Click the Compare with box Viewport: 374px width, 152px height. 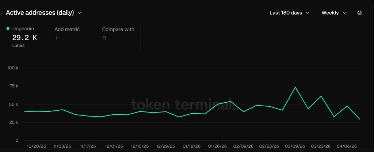(118, 37)
